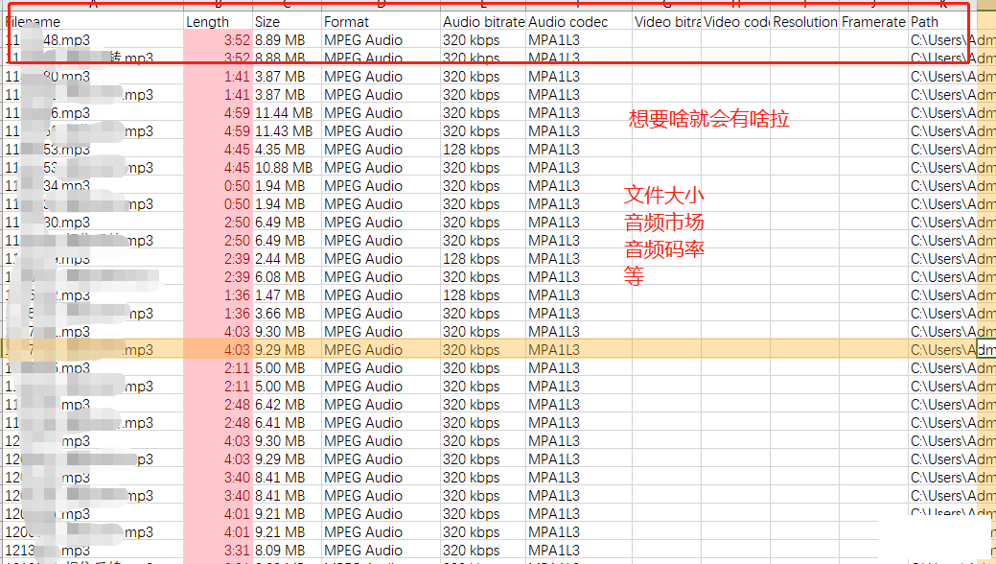Select length 4:45 in the 10.88 MB row

coord(218,168)
